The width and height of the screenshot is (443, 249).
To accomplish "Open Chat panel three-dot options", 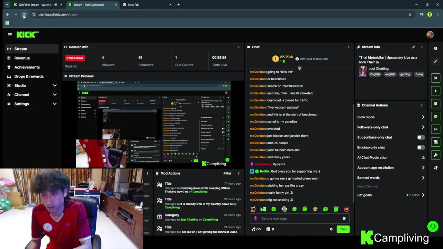I will (x=349, y=47).
